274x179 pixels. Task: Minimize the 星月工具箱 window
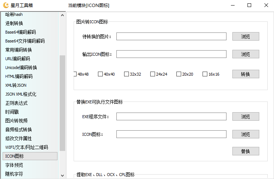point(233,5)
